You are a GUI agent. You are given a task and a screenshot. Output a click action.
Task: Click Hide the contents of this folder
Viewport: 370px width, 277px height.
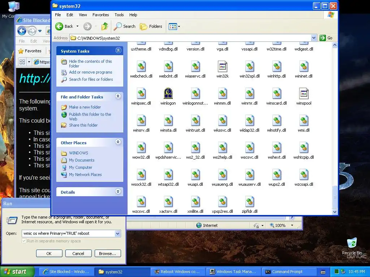[90, 63]
